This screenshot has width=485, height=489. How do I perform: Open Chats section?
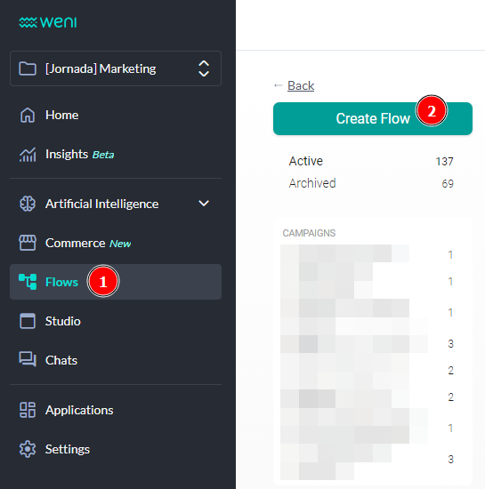pos(116,360)
